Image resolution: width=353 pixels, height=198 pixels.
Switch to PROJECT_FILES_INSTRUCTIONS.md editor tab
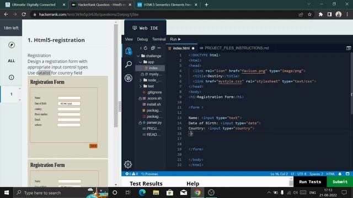point(234,48)
